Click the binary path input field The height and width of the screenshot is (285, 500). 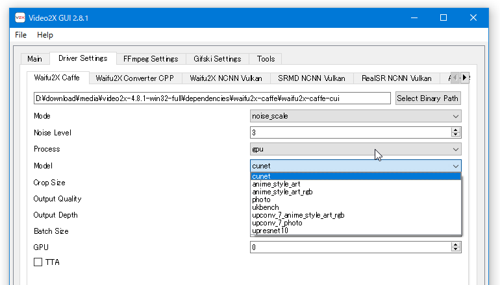tap(212, 98)
